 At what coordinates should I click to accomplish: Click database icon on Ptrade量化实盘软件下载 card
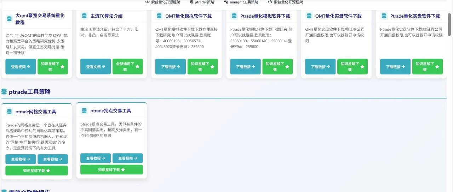pos(384,16)
